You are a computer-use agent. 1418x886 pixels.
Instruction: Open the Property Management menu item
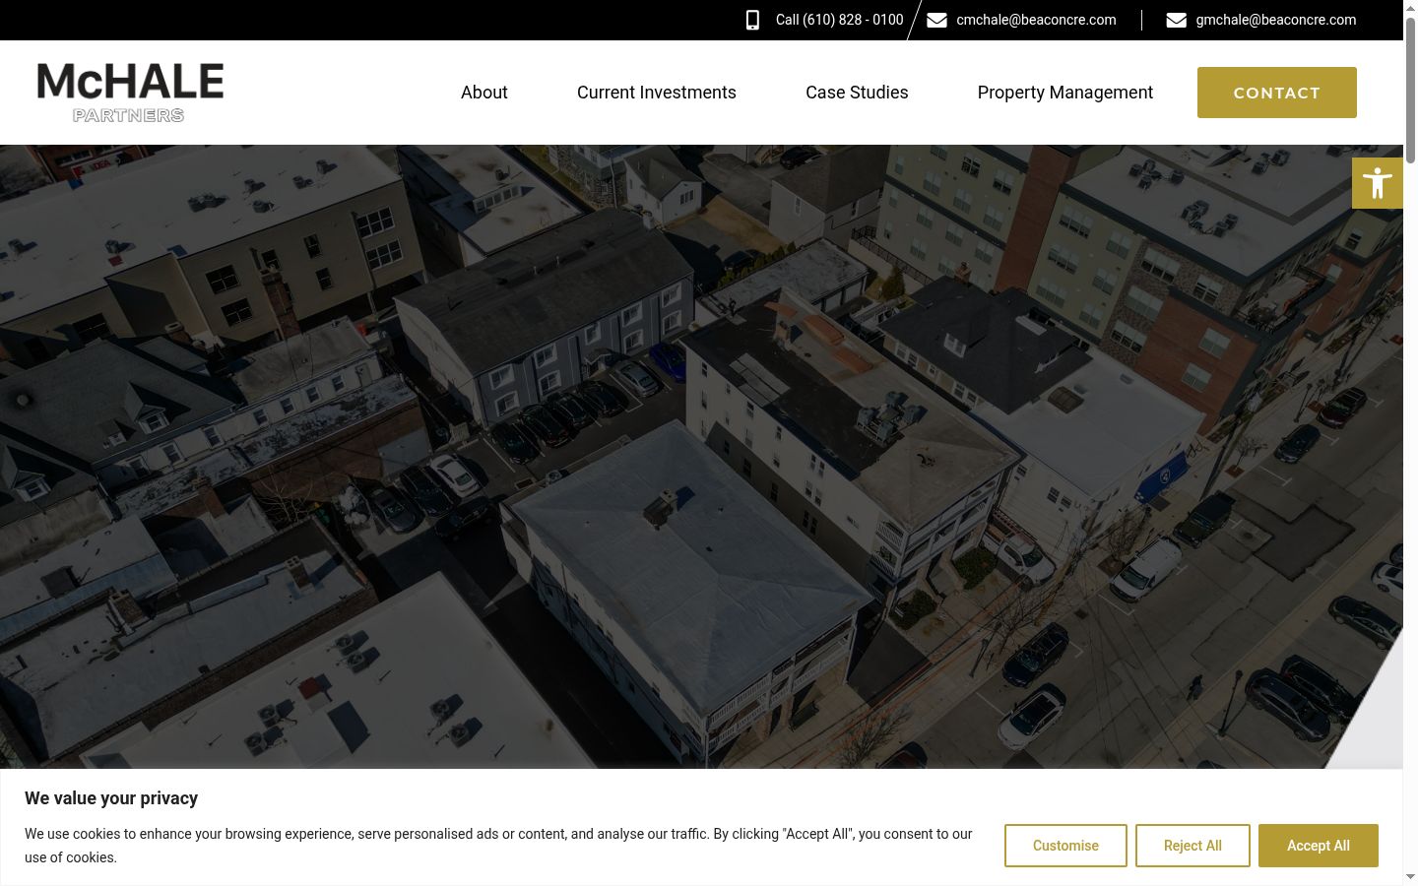(x=1065, y=93)
